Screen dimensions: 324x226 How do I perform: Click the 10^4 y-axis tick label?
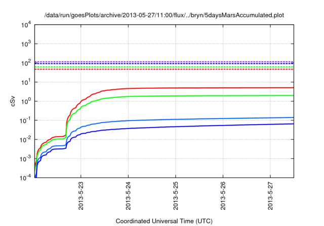pos(26,25)
